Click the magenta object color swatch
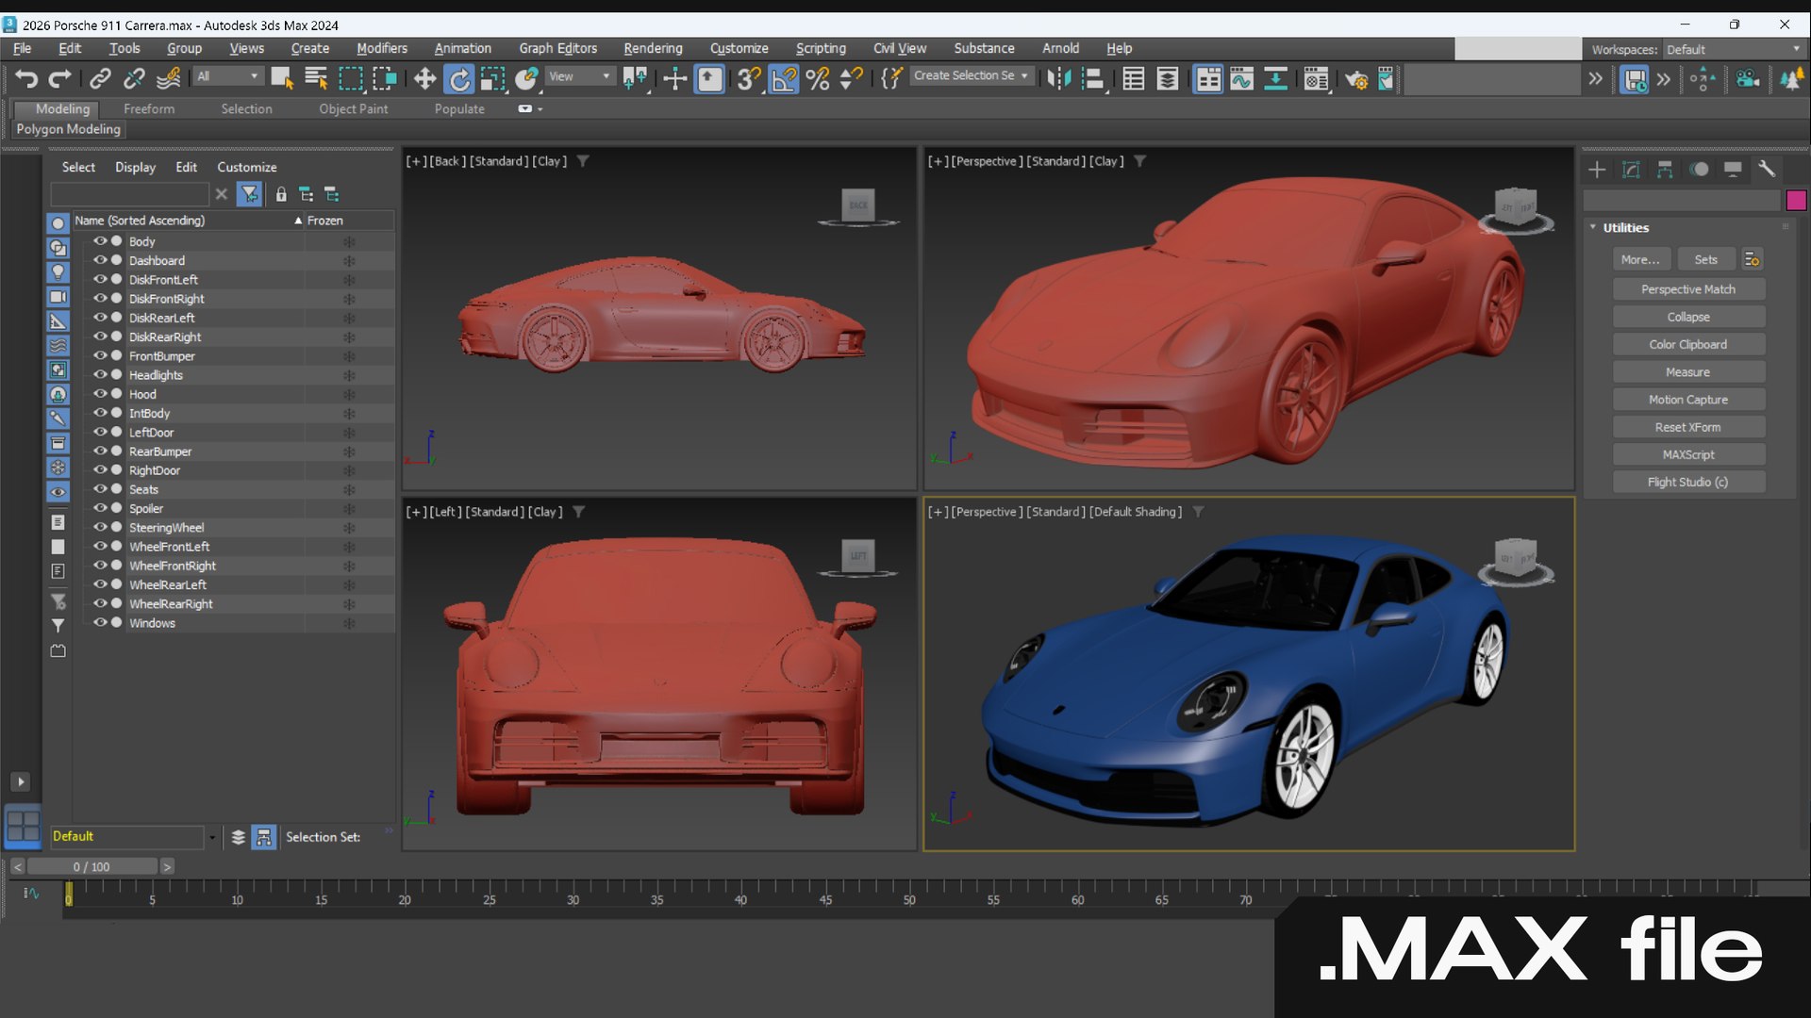The height and width of the screenshot is (1018, 1811). (x=1796, y=200)
